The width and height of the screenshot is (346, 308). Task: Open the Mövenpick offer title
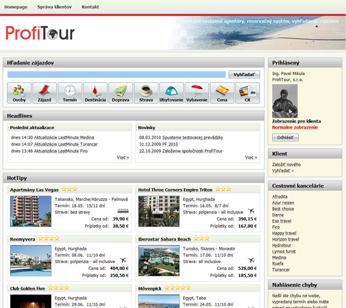click(x=150, y=288)
